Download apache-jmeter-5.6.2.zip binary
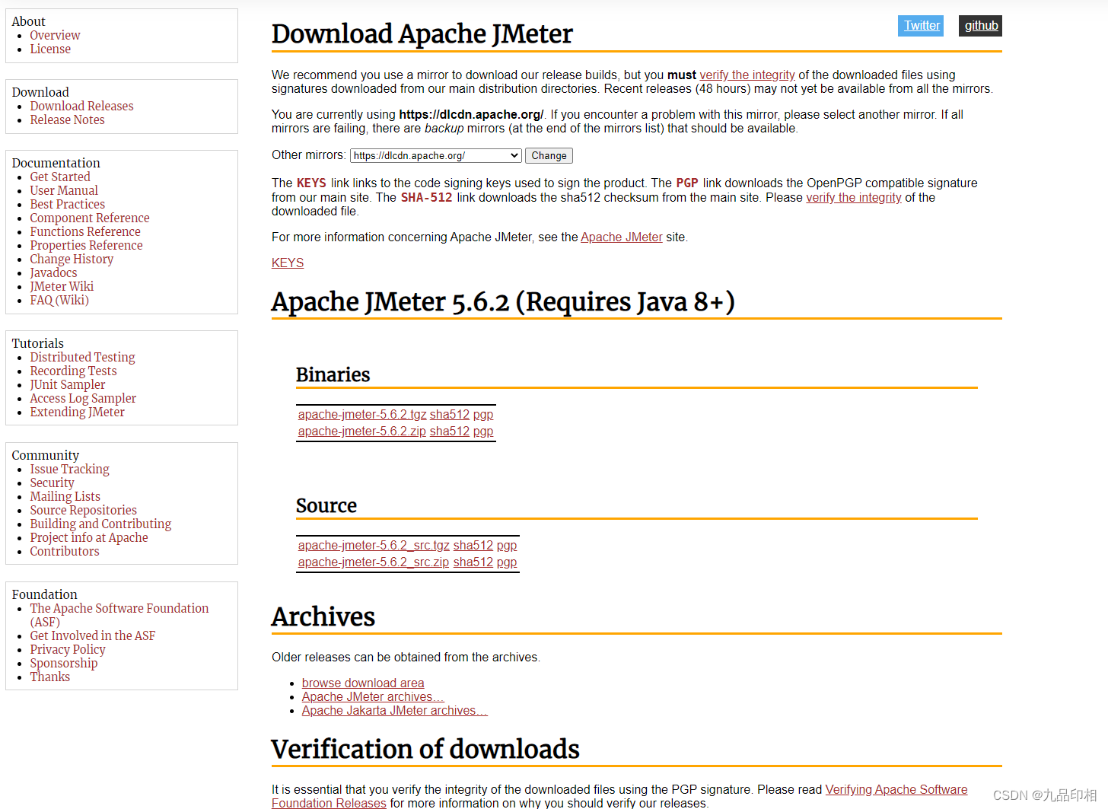 pyautogui.click(x=362, y=432)
